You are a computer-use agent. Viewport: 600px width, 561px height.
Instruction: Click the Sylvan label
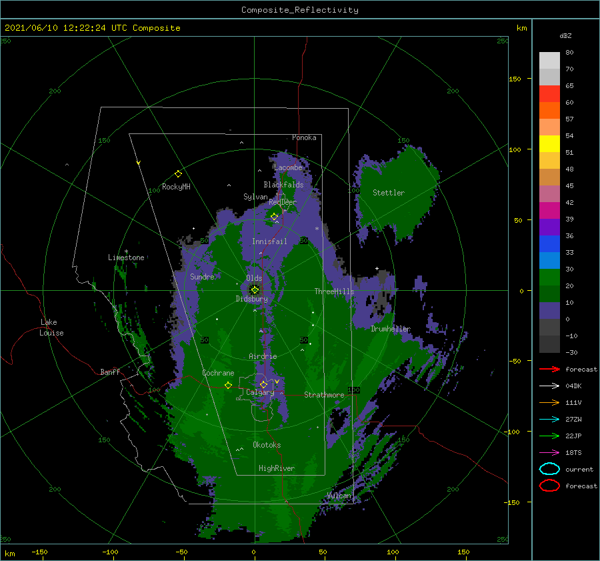coord(255,197)
